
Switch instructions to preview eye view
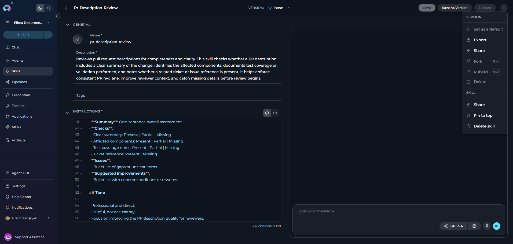(x=275, y=113)
